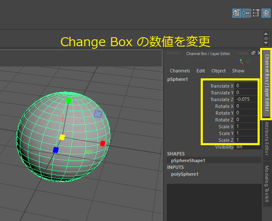Image resolution: width=272 pixels, height=221 pixels.
Task: Click the round speed icon in Channel Box
Action: (249, 62)
